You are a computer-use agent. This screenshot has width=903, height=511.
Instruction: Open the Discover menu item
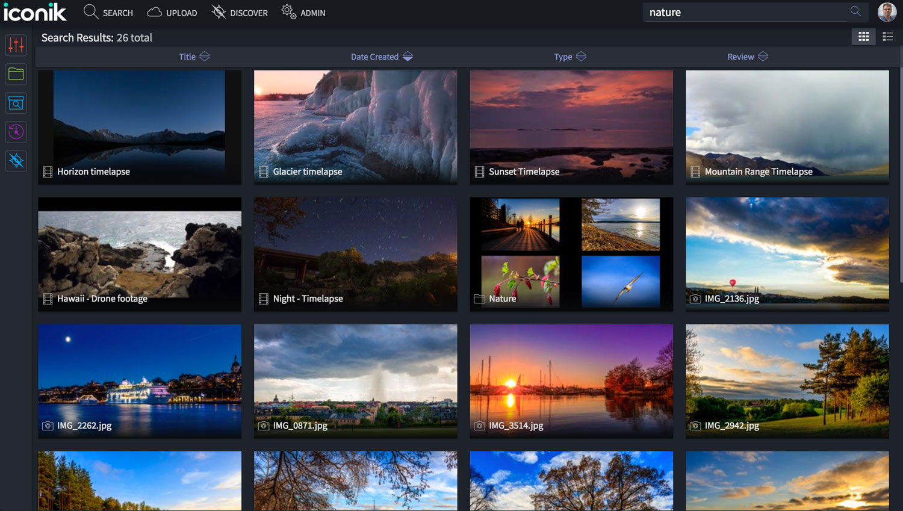tap(240, 12)
